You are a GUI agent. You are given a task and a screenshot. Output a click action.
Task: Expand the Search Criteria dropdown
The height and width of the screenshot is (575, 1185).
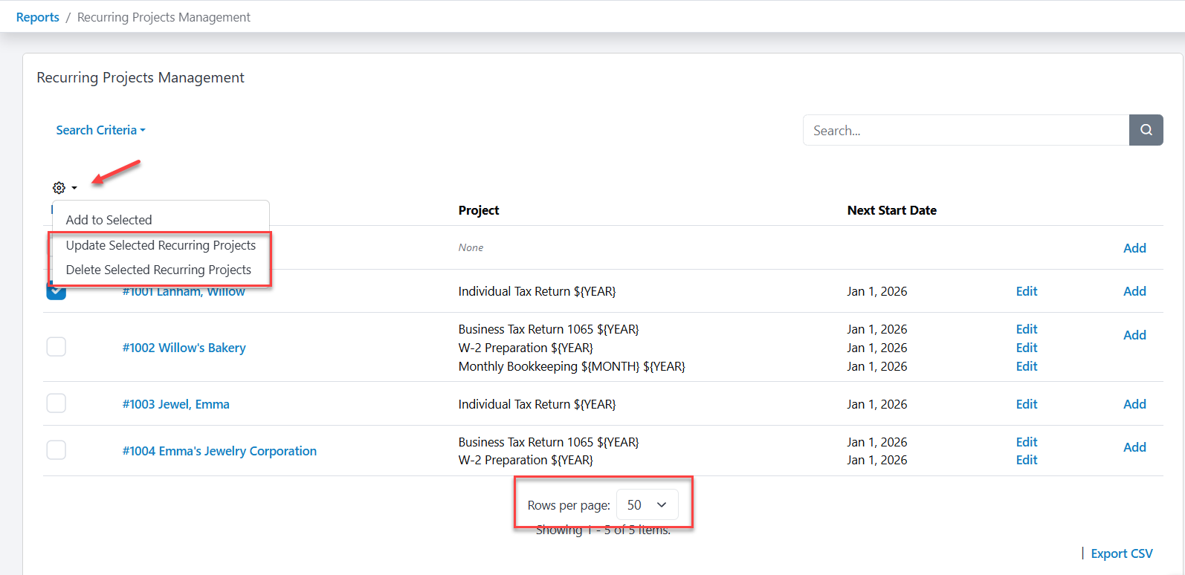[x=100, y=130]
